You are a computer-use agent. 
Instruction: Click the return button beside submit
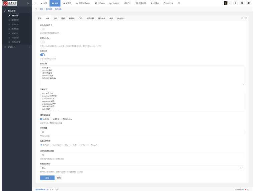pos(59,178)
